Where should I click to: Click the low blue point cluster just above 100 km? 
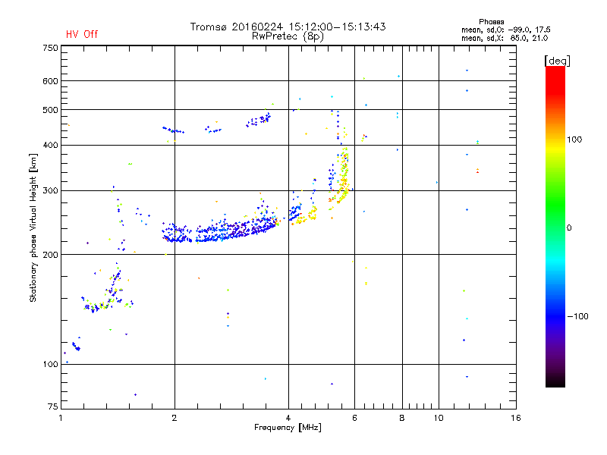pos(76,346)
